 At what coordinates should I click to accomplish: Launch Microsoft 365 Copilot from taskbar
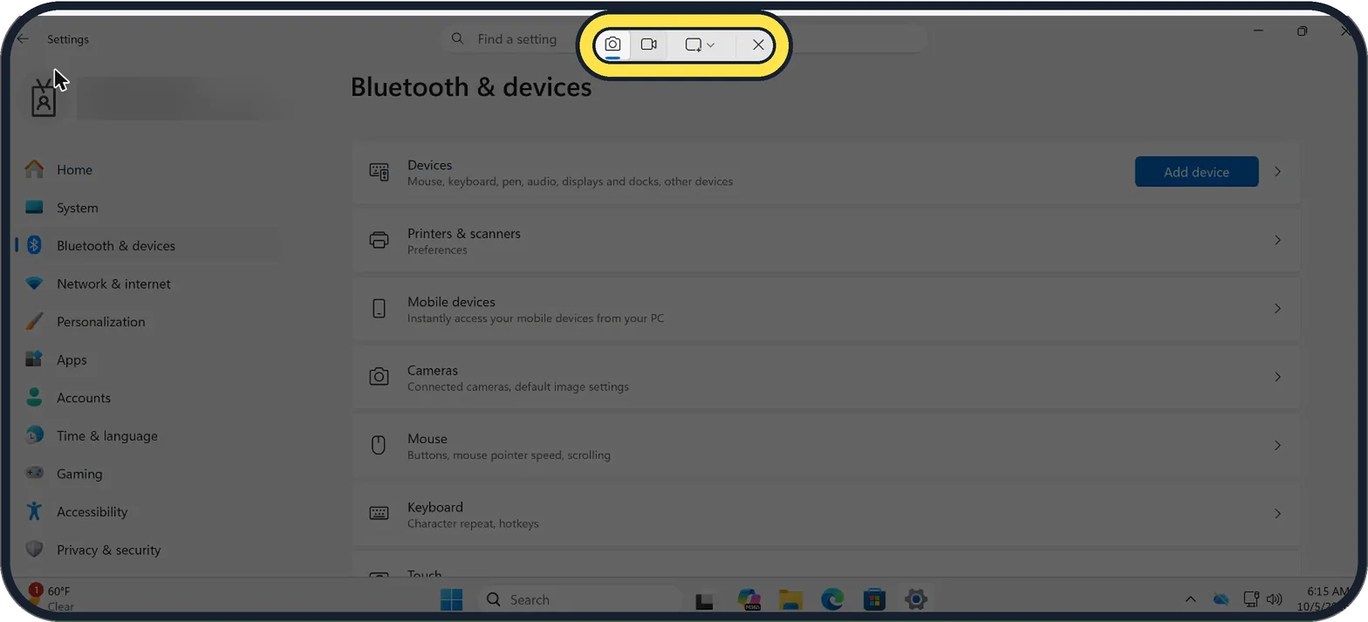(749, 600)
